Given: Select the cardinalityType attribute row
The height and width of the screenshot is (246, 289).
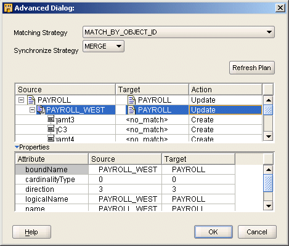Looking at the screenshot, I should point(125,180).
